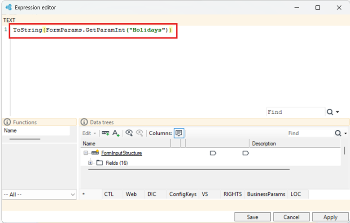Click the Data trees vertical scrollbar thumb
Screen dimensions: 350x223
click(x=345, y=150)
